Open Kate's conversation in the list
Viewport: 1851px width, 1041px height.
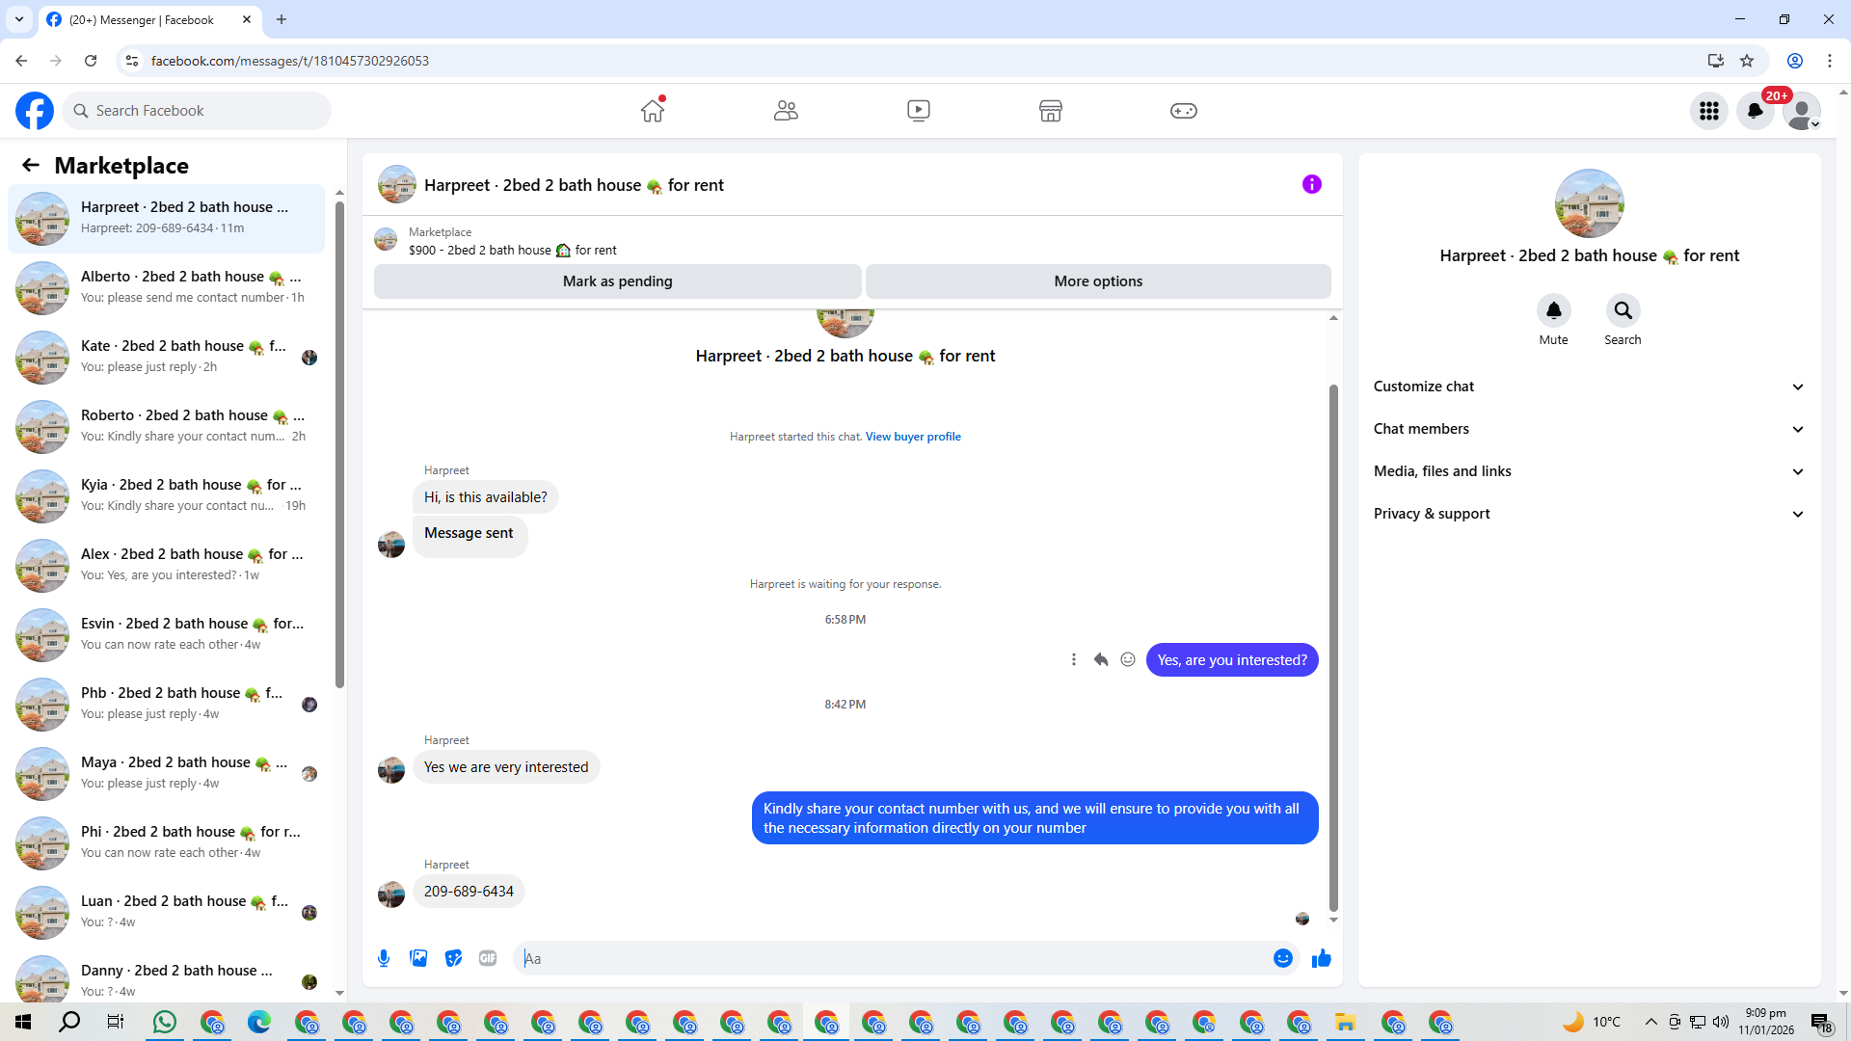167,358
